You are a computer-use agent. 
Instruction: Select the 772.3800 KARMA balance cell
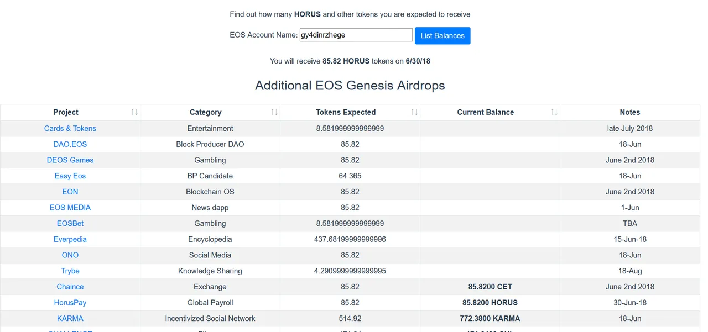(x=490, y=318)
